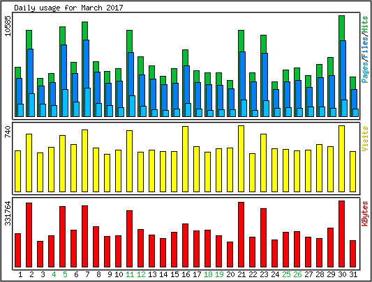Select day label 31 on x-axis

(353, 274)
